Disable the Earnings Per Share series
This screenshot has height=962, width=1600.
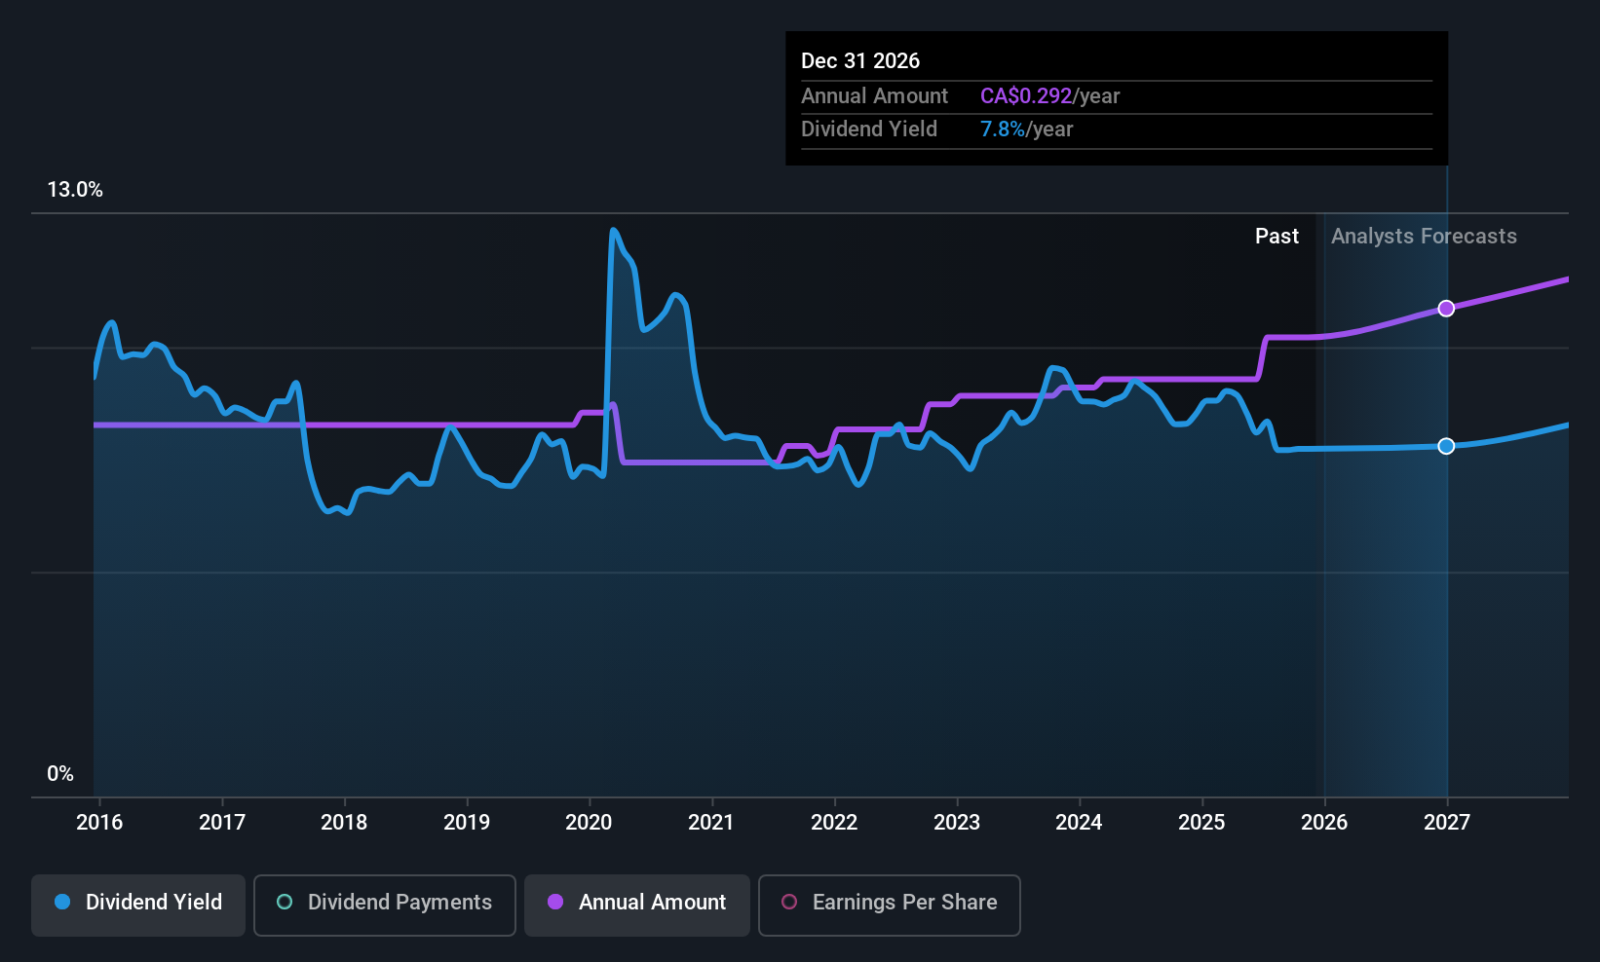coord(889,903)
